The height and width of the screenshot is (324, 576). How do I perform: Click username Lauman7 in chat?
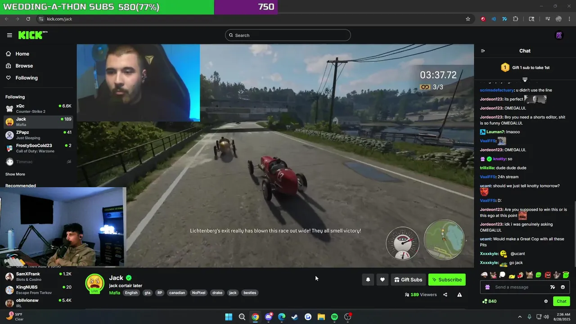tap(495, 132)
